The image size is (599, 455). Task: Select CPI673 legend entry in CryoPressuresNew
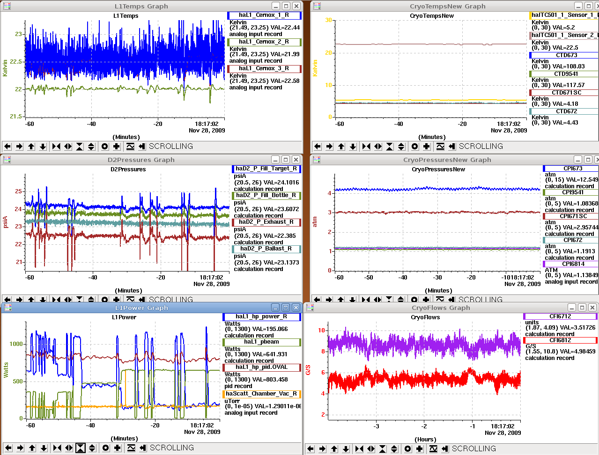pos(571,169)
